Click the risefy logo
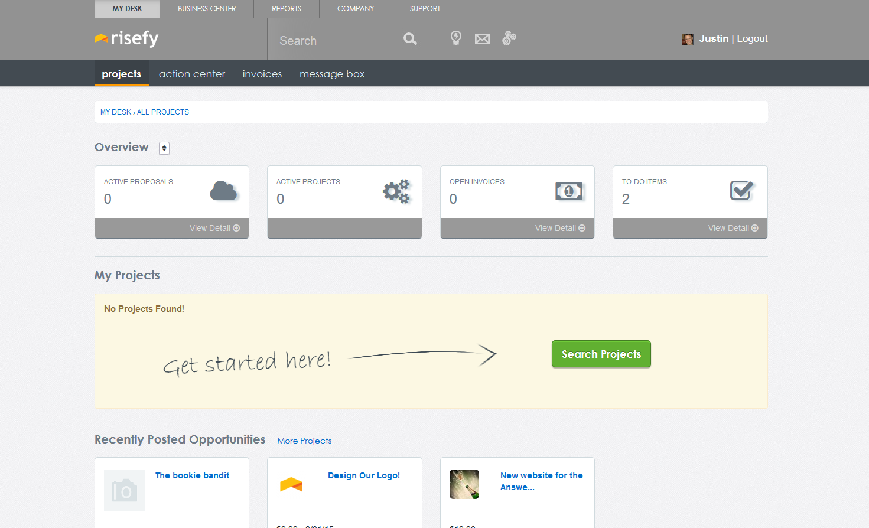Screen dimensions: 869x528 click(x=126, y=38)
